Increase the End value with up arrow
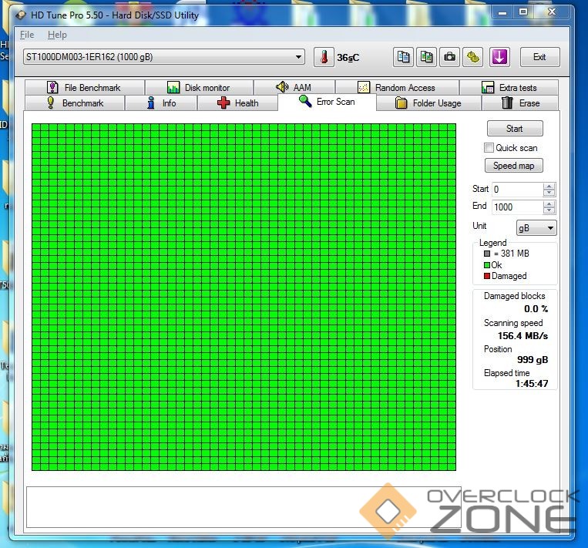Image resolution: width=588 pixels, height=548 pixels. coord(549,203)
